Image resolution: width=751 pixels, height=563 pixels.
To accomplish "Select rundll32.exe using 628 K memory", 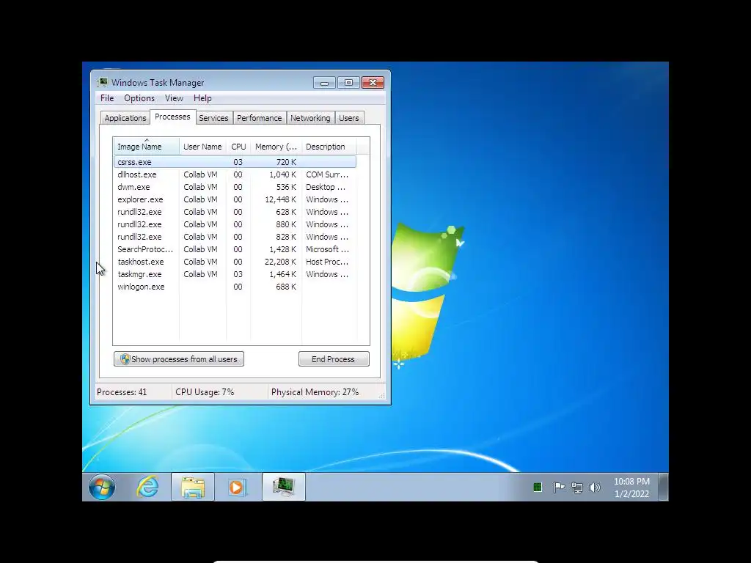I will pyautogui.click(x=235, y=212).
